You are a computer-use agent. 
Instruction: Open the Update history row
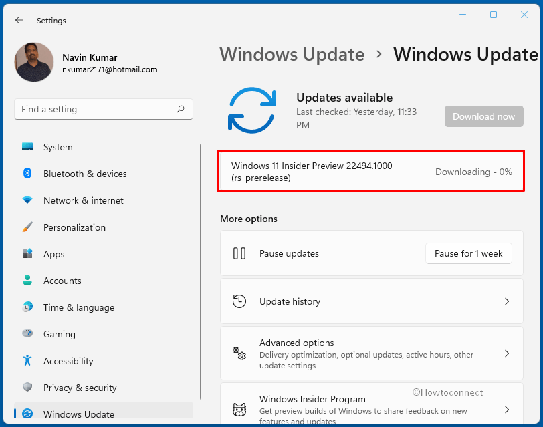[372, 301]
